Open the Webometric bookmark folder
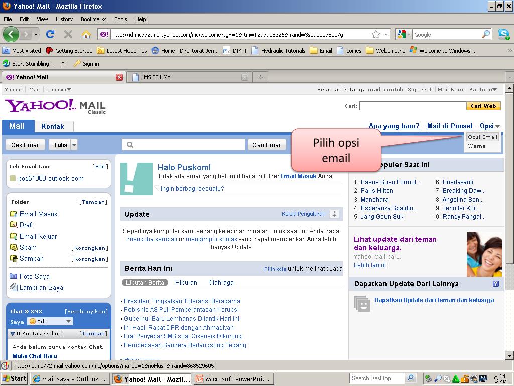 click(385, 51)
